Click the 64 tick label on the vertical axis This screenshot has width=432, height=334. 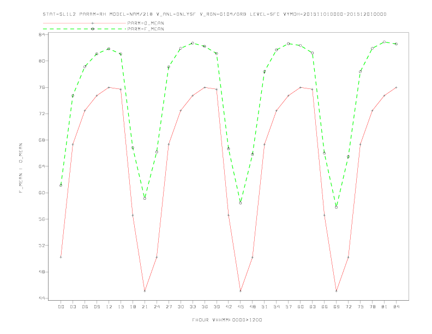(x=42, y=166)
